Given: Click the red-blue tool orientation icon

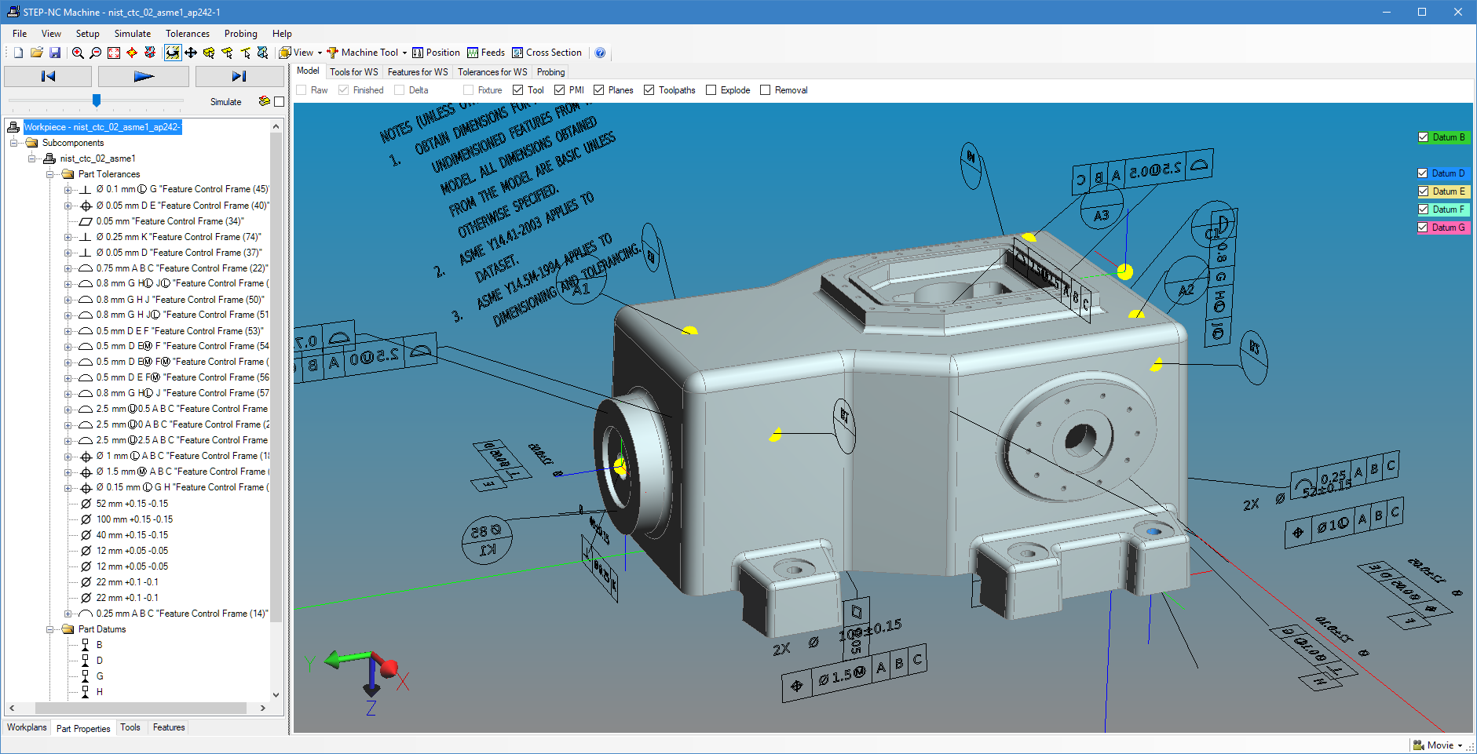Looking at the screenshot, I should [x=150, y=53].
